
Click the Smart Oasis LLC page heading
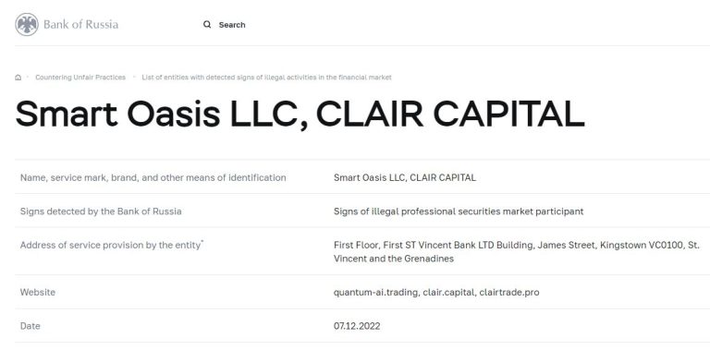(x=300, y=115)
